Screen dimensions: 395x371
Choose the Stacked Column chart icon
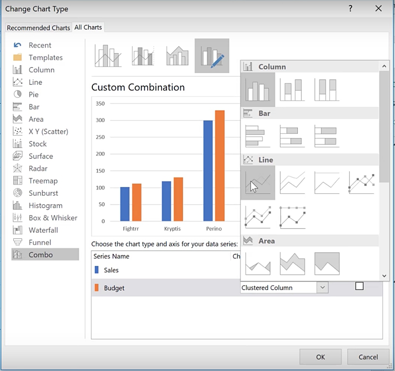292,89
